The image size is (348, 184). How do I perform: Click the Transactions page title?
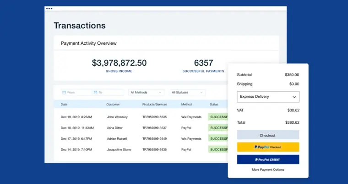(80, 26)
